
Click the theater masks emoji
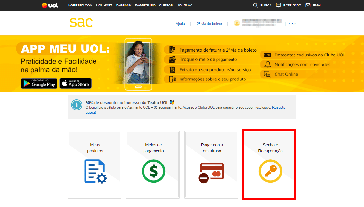[x=172, y=102]
